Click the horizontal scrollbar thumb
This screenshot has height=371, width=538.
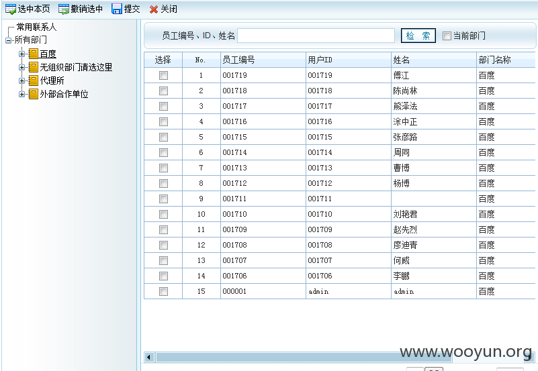(x=304, y=358)
